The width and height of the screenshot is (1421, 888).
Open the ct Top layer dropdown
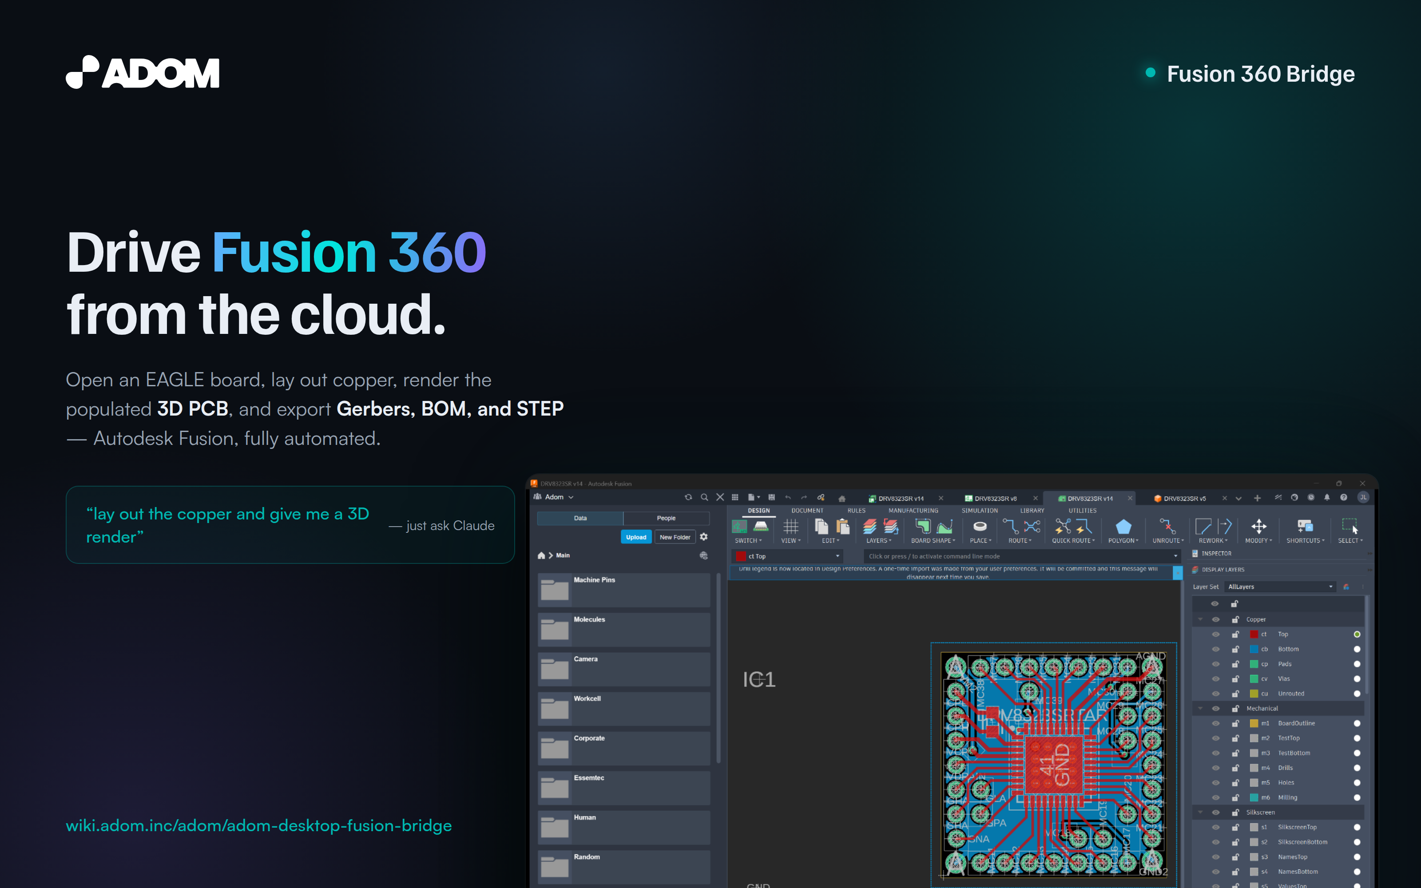[x=787, y=556]
